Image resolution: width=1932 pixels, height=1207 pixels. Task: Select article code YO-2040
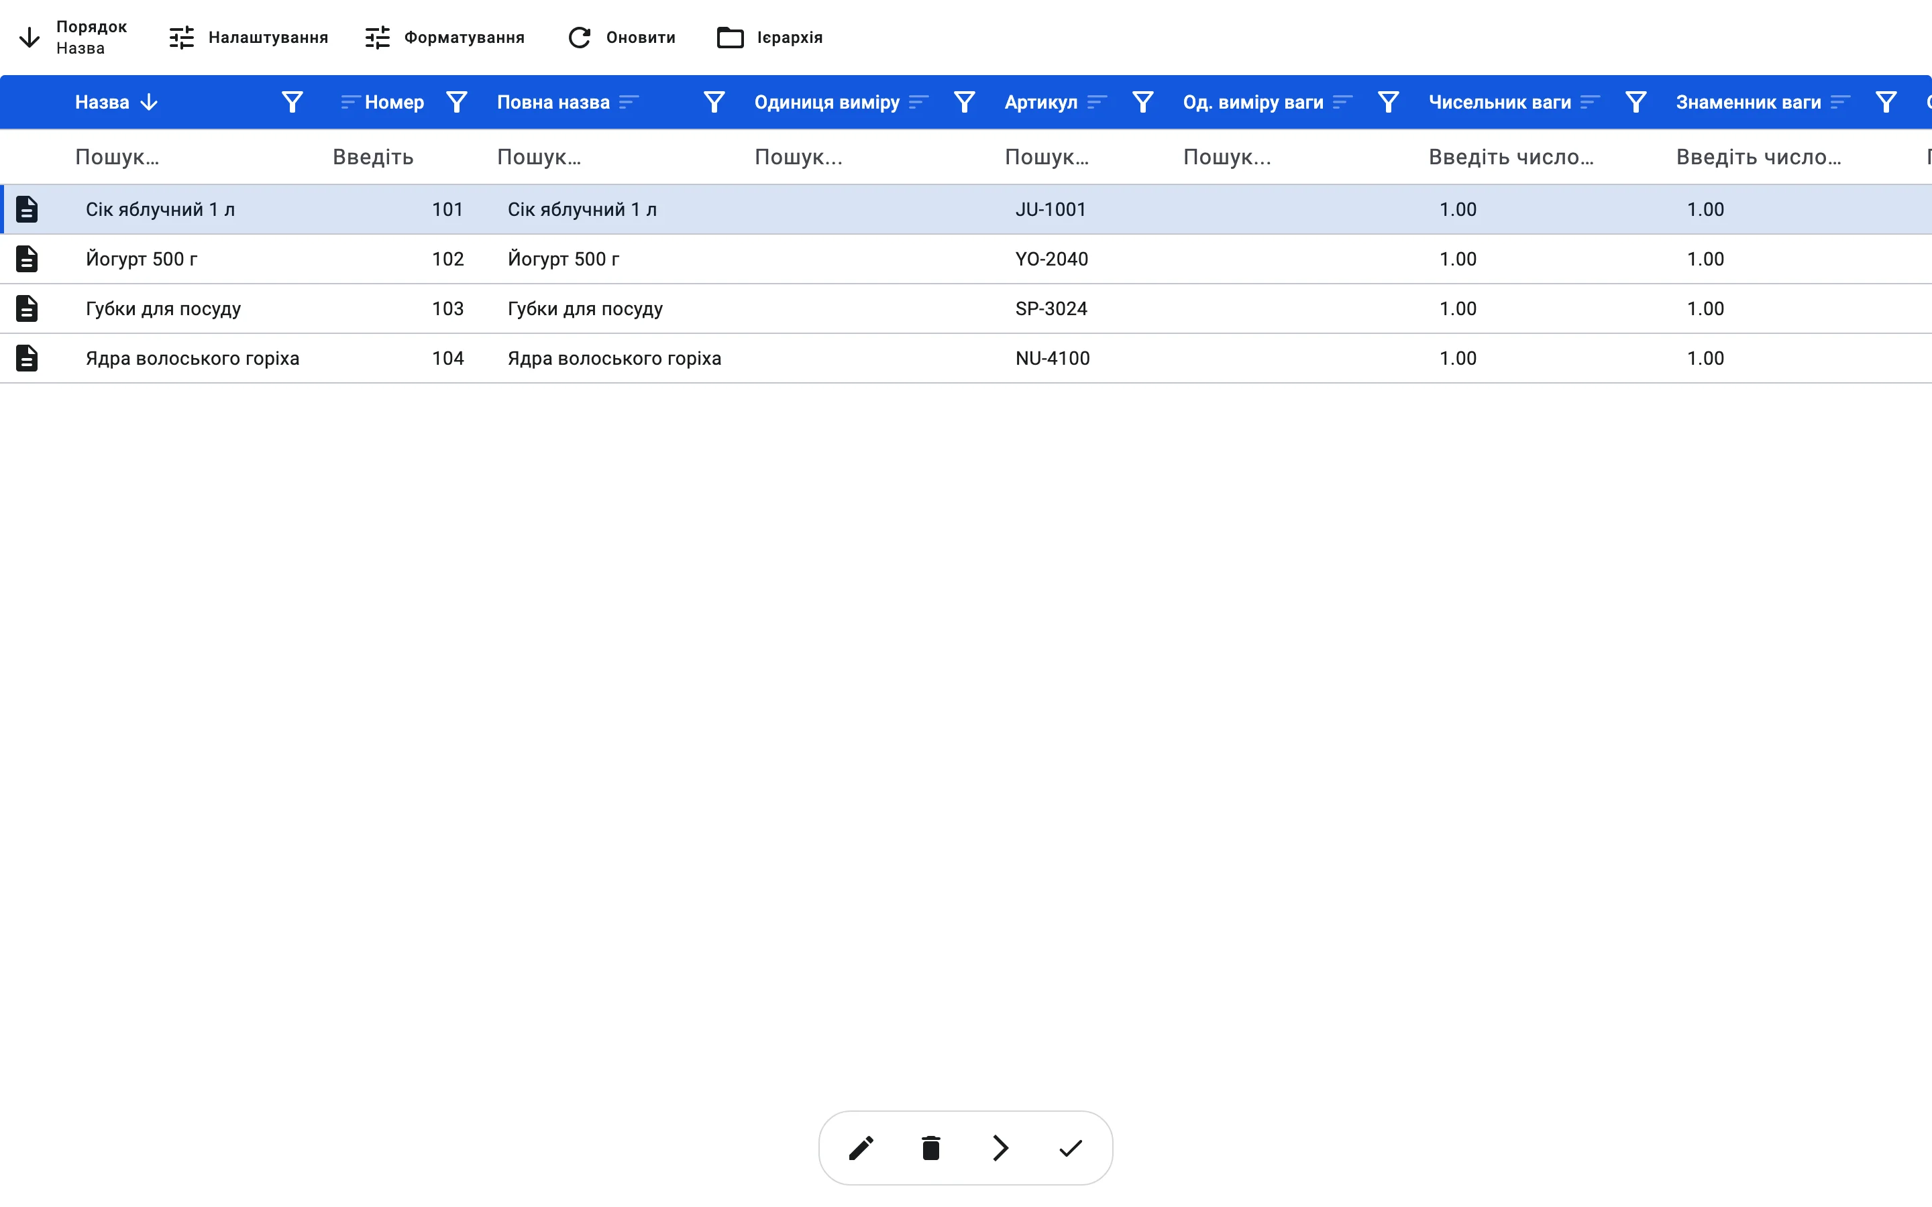(x=1051, y=259)
